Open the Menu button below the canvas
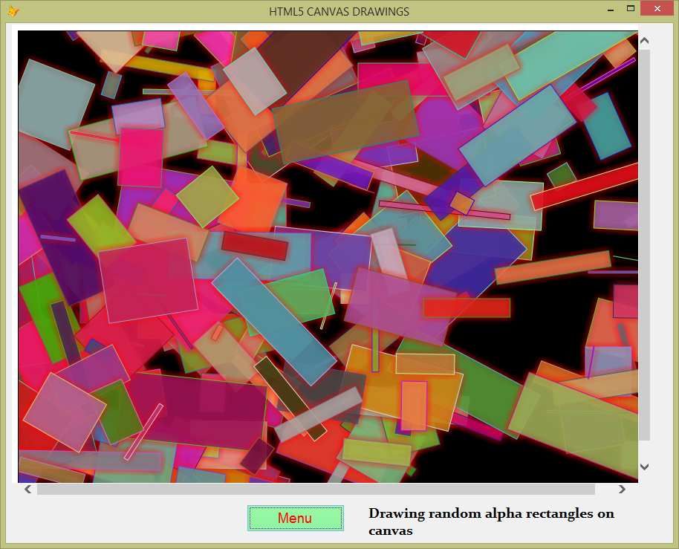 tap(295, 518)
